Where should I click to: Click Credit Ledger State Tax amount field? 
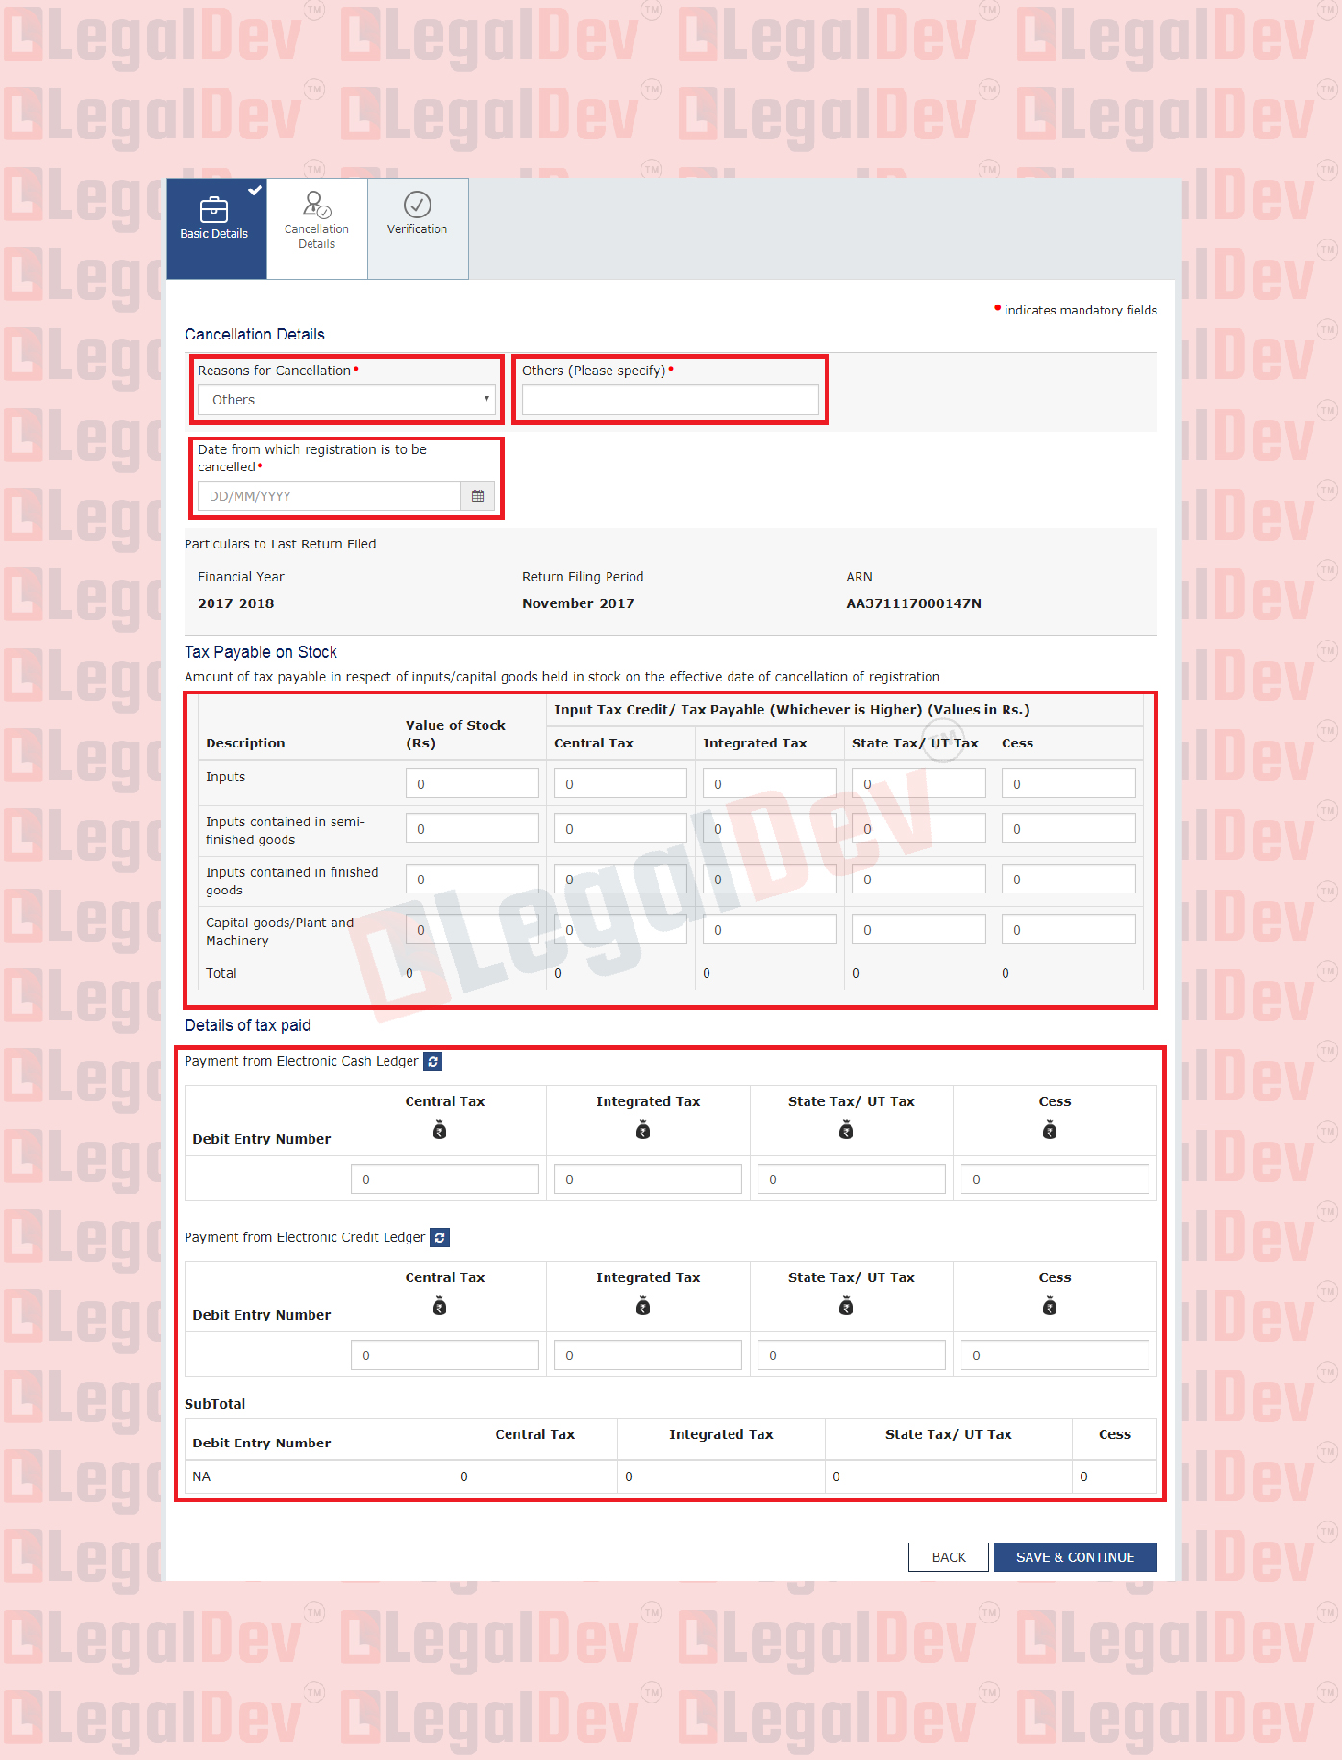[852, 1355]
